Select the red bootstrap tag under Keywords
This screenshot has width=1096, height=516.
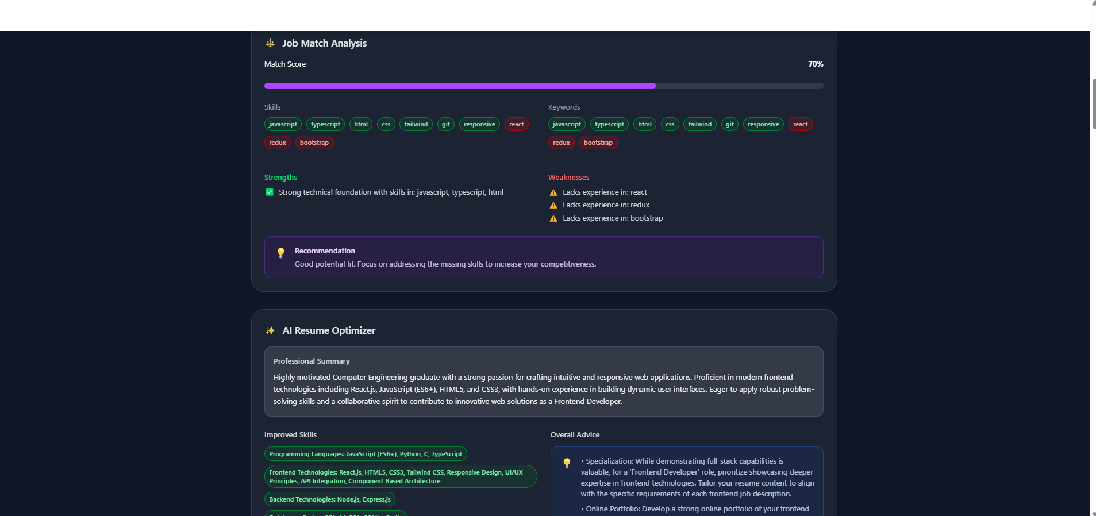(598, 143)
